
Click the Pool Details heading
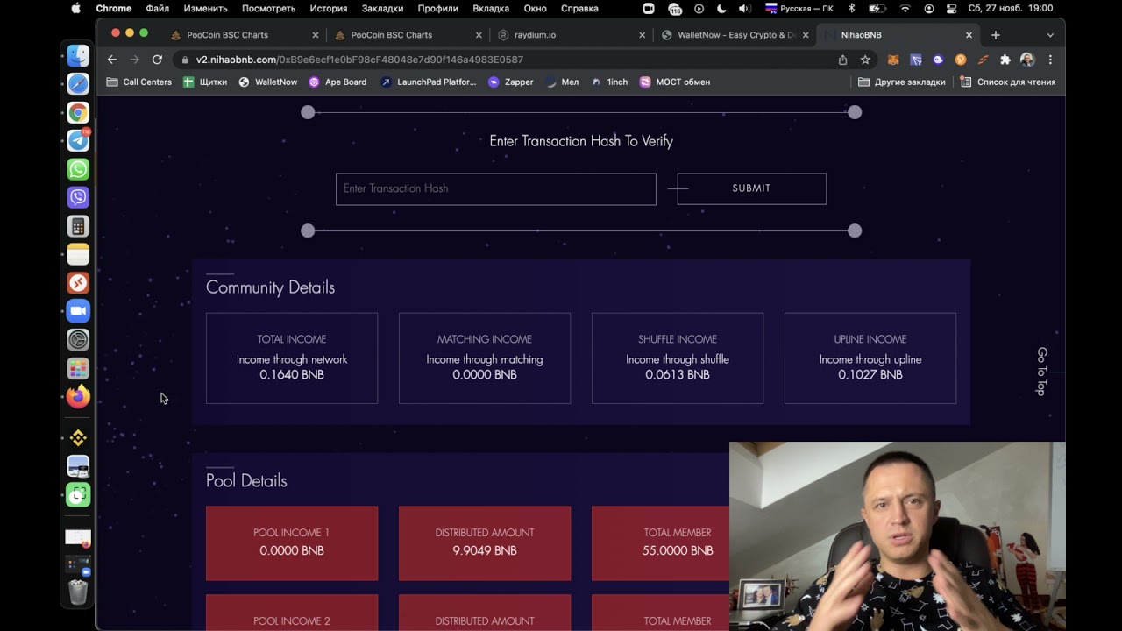pyautogui.click(x=246, y=480)
